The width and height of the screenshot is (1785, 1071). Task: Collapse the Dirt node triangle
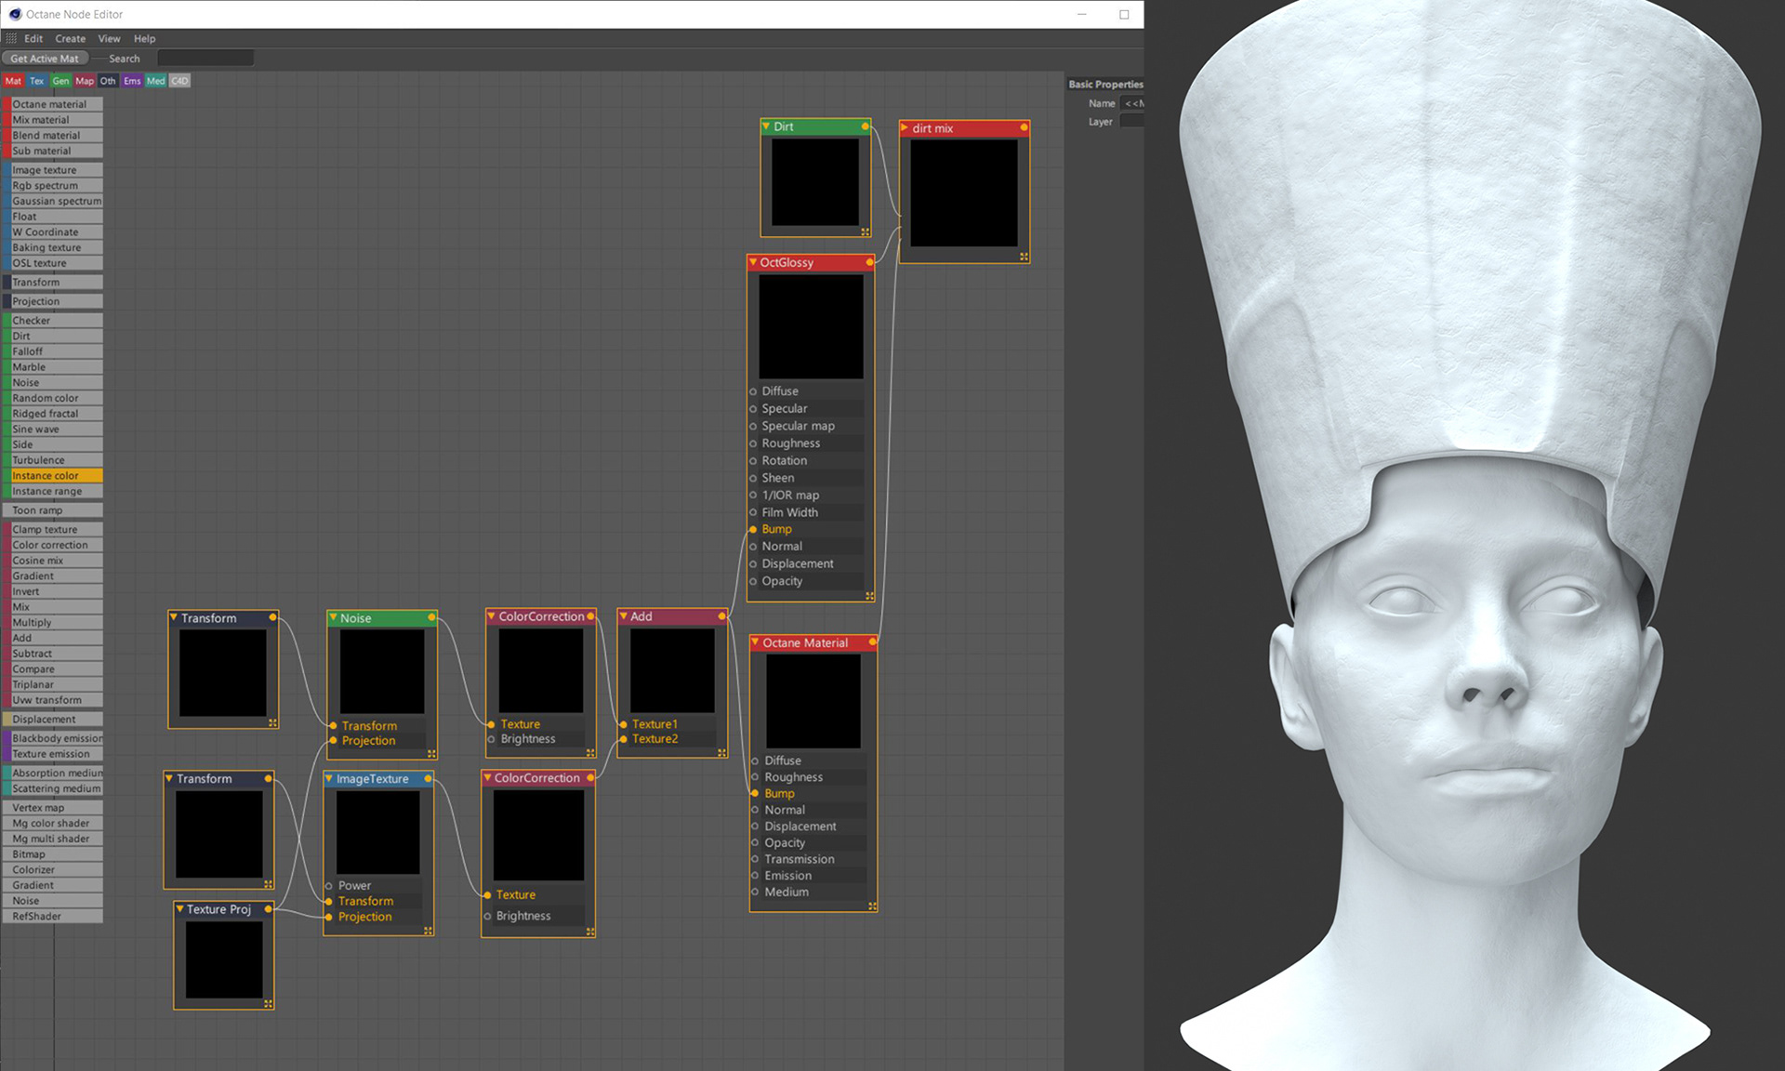(x=766, y=126)
